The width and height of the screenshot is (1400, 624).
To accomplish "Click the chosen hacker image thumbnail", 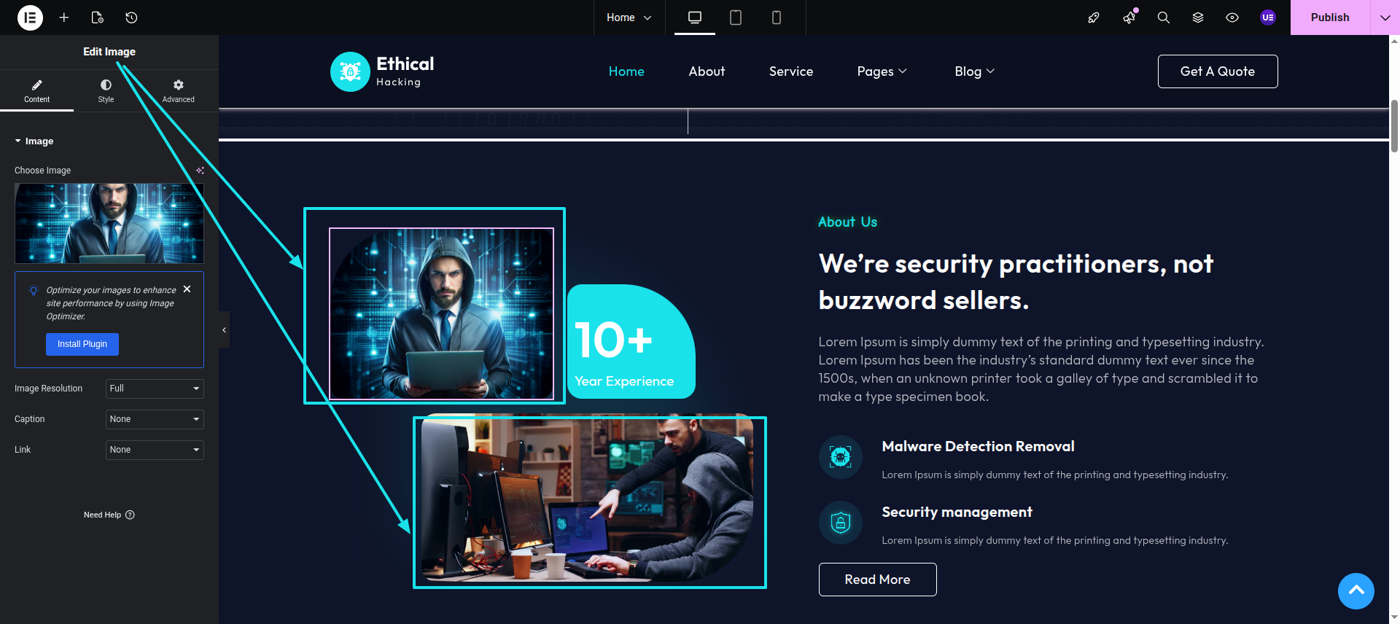I will tap(109, 223).
